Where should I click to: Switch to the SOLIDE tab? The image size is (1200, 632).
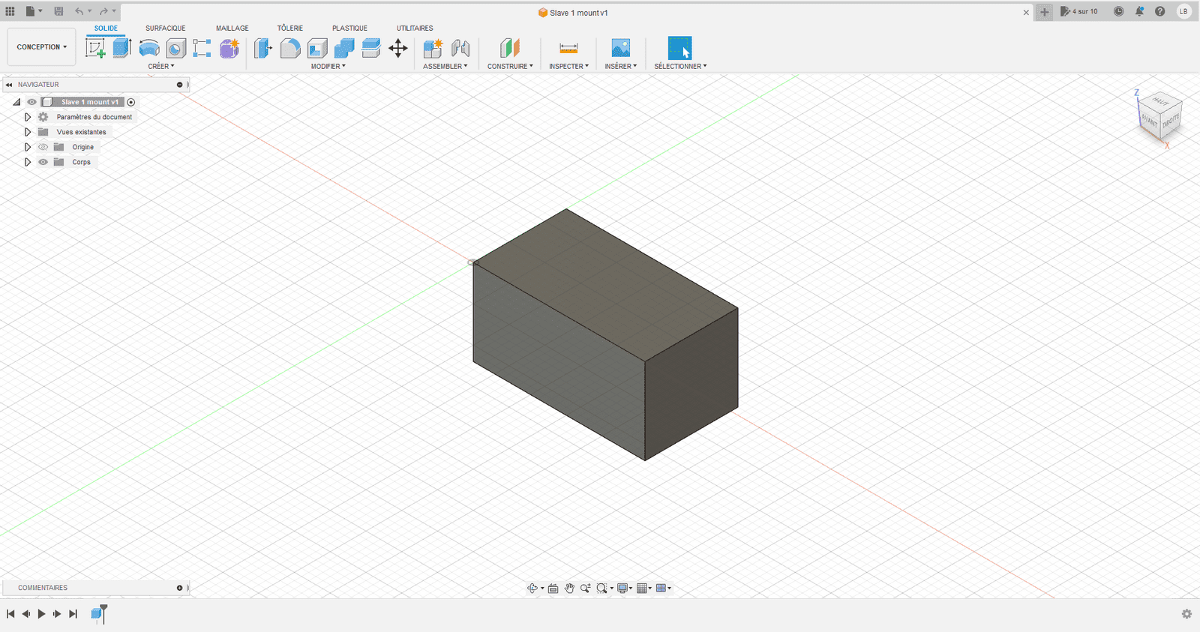pyautogui.click(x=106, y=28)
